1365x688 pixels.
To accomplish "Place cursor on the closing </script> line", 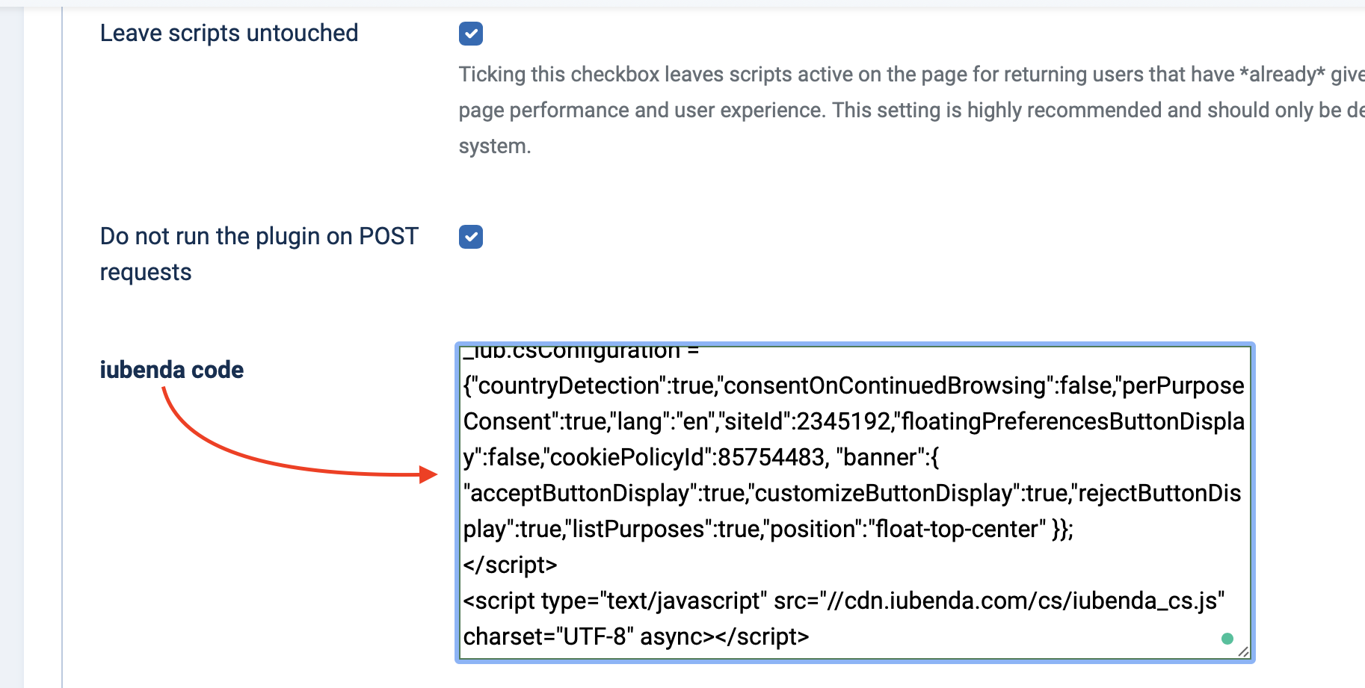I will coord(511,565).
